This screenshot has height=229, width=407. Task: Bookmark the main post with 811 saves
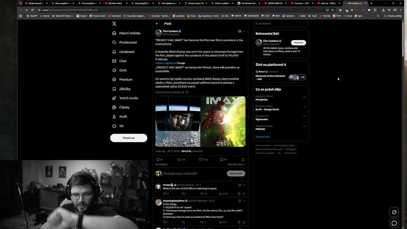(224, 159)
